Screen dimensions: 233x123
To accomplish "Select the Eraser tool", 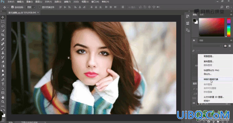I will (x=3, y=61).
